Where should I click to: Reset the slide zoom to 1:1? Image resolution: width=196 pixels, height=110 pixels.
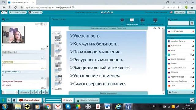pos(163,28)
